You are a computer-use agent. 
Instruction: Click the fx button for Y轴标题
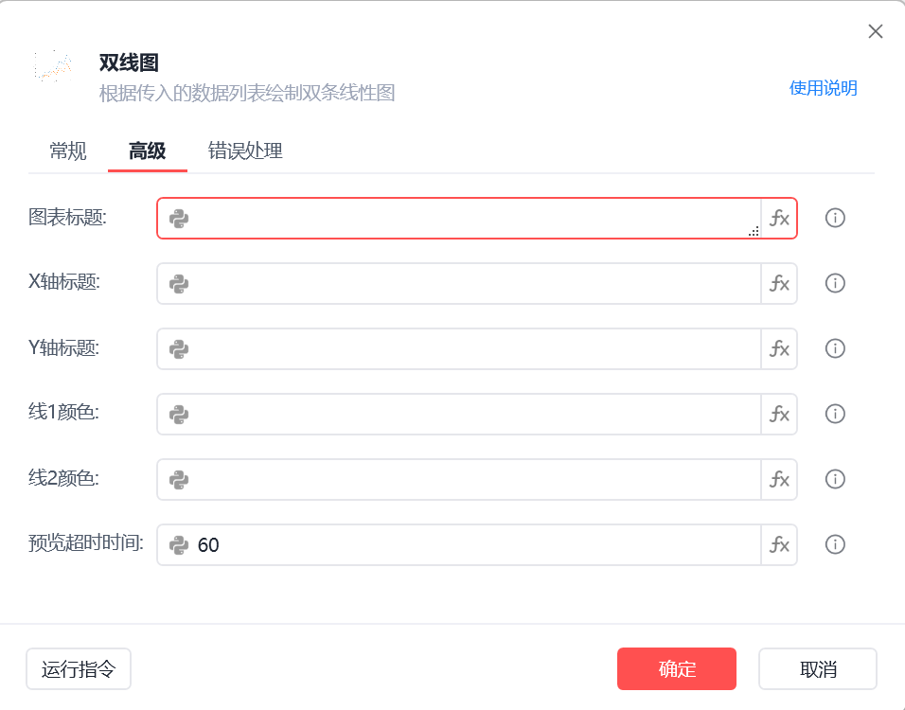779,349
